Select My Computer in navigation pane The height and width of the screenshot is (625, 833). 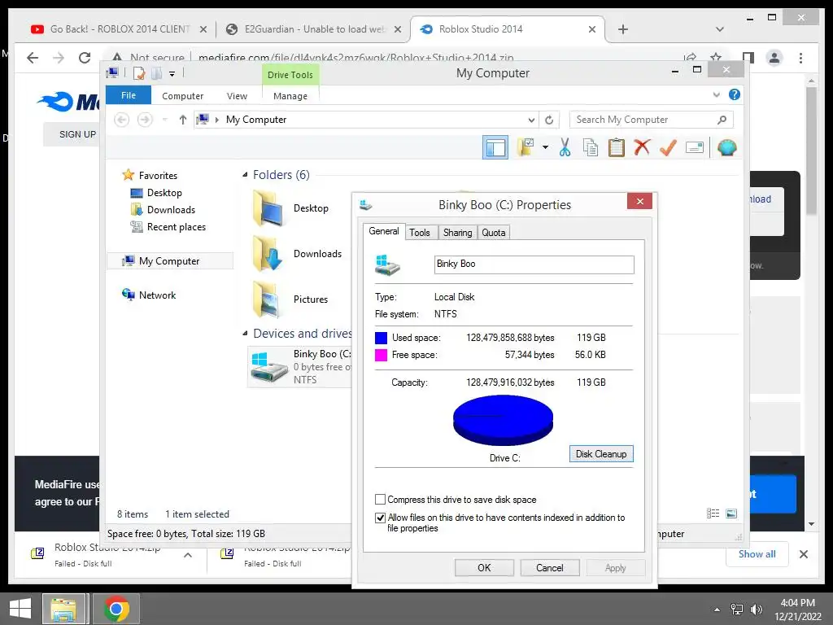click(169, 261)
